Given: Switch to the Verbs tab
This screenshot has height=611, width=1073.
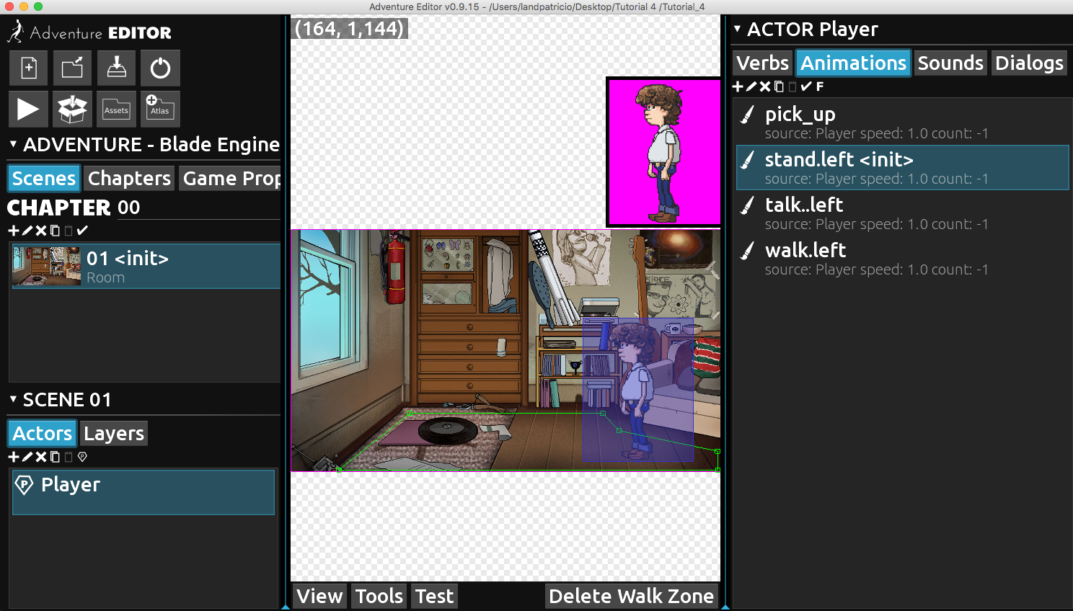Looking at the screenshot, I should [762, 63].
